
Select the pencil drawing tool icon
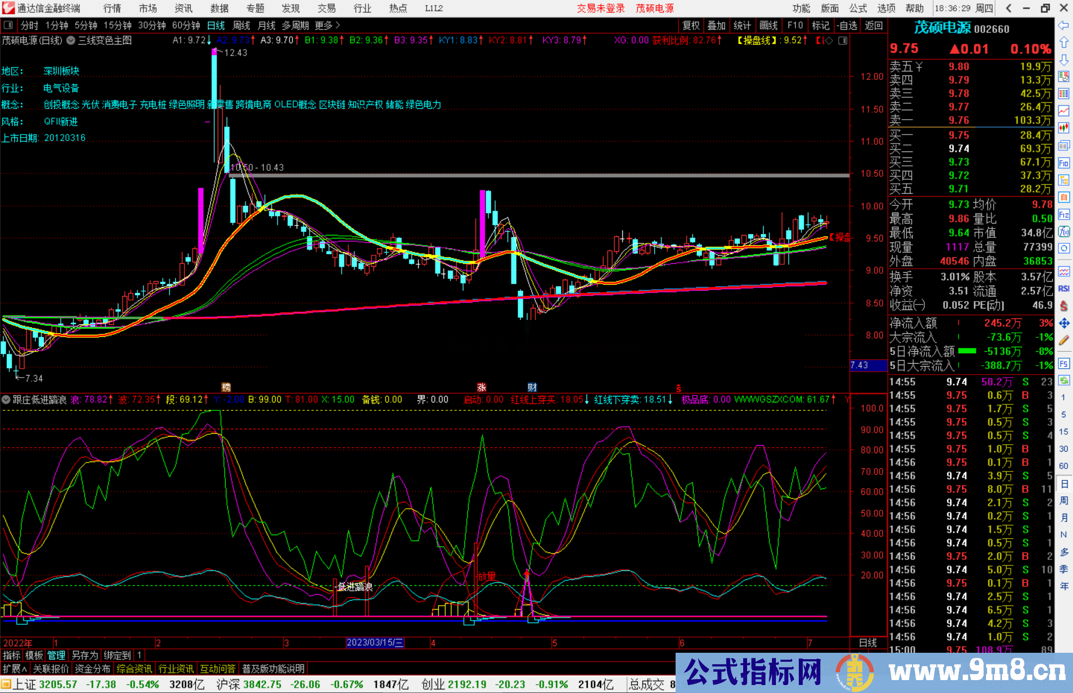coord(1064,341)
